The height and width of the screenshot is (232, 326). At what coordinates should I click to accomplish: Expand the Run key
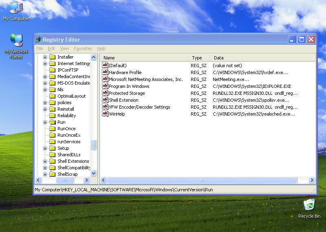[x=45, y=123]
